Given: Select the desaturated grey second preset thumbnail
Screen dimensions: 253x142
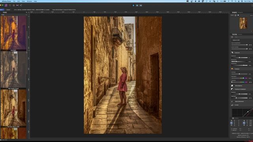Looking at the screenshot, I should point(13,69).
